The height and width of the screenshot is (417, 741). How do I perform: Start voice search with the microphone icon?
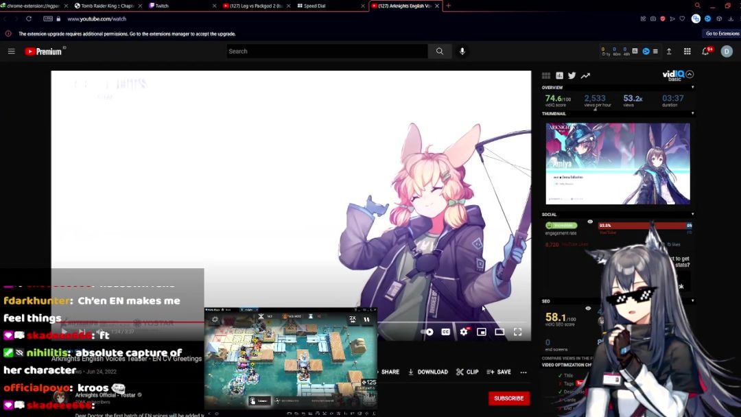pos(462,51)
